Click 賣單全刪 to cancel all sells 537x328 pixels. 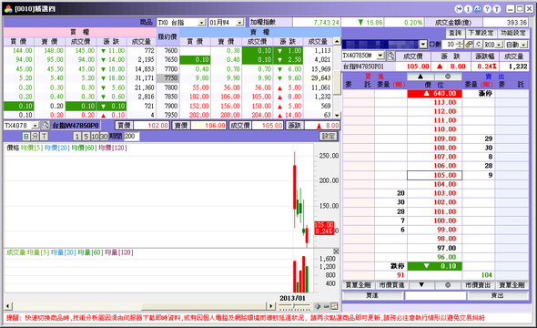[512, 285]
